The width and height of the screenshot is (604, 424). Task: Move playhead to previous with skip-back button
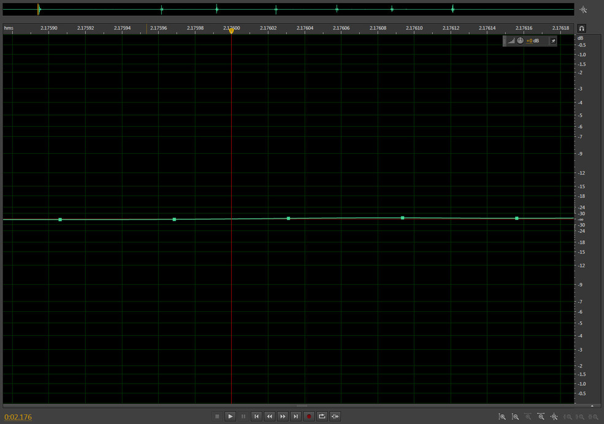click(x=256, y=416)
